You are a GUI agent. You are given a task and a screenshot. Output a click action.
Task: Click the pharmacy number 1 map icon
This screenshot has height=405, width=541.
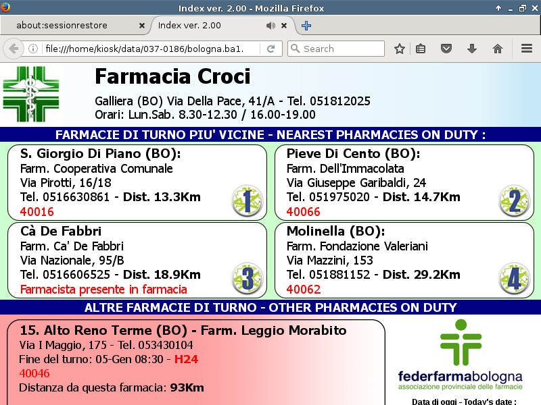point(247,201)
